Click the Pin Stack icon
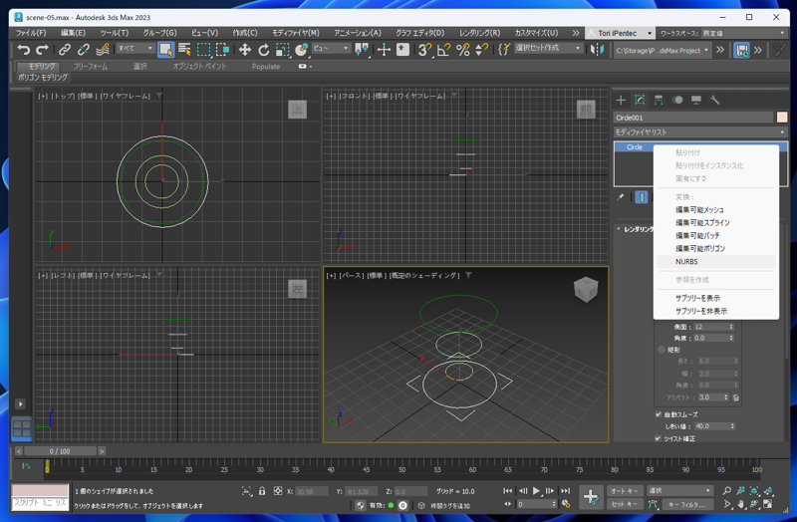Viewport: 797px width, 522px height. point(621,196)
